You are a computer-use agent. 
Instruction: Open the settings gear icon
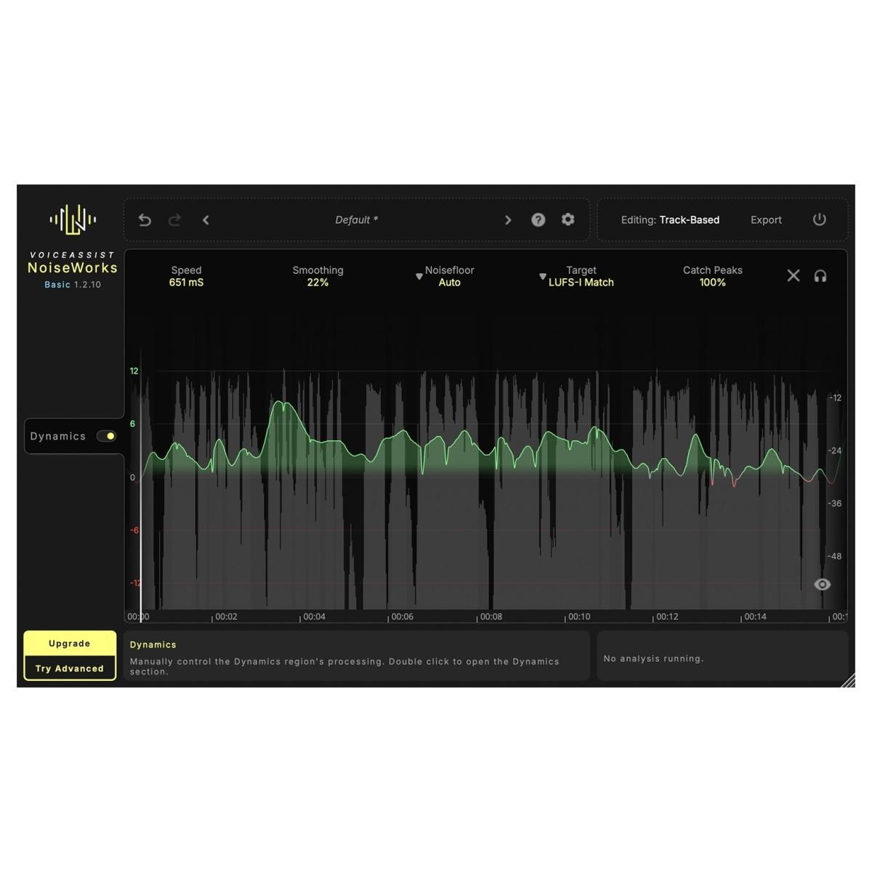568,219
